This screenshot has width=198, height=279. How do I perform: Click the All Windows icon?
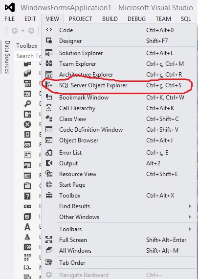[49, 250]
